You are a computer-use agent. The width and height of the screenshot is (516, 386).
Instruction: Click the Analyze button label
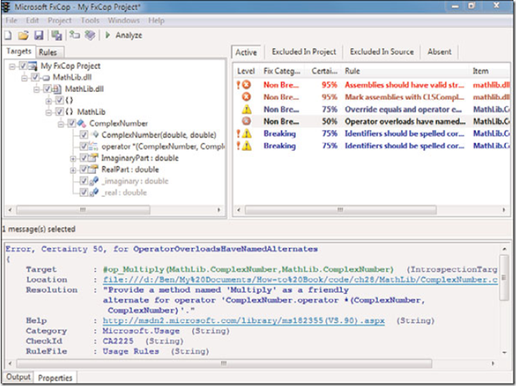[x=128, y=35]
